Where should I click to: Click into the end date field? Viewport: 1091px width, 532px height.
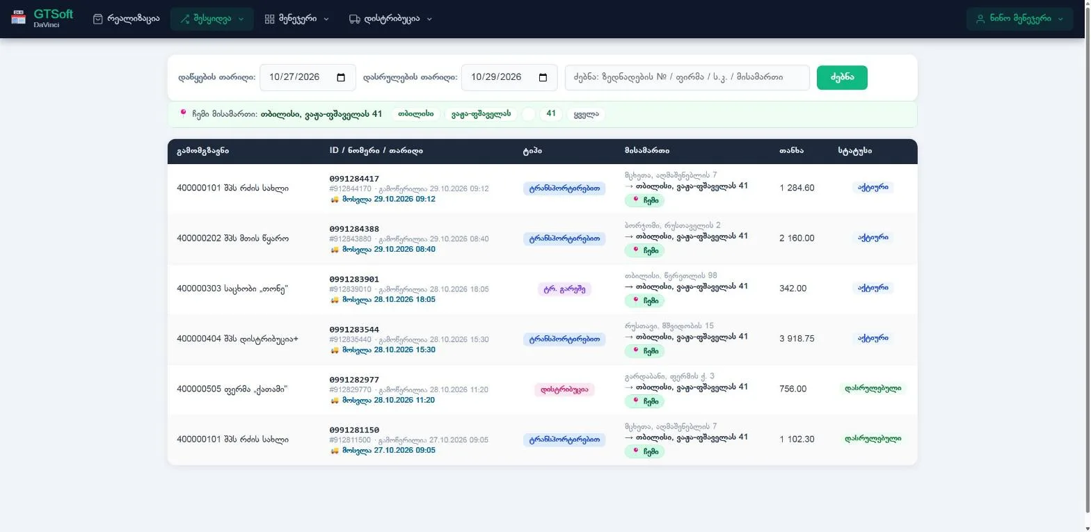(x=509, y=77)
